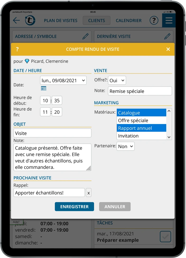Click the diamond icon next to Picard

click(27, 61)
